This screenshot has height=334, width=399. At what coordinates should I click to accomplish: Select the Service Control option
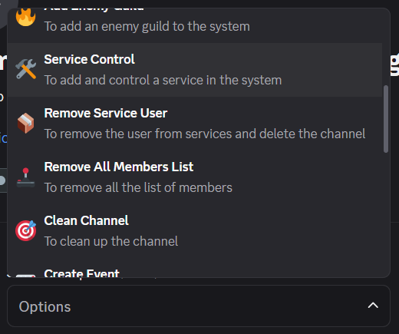pos(195,70)
